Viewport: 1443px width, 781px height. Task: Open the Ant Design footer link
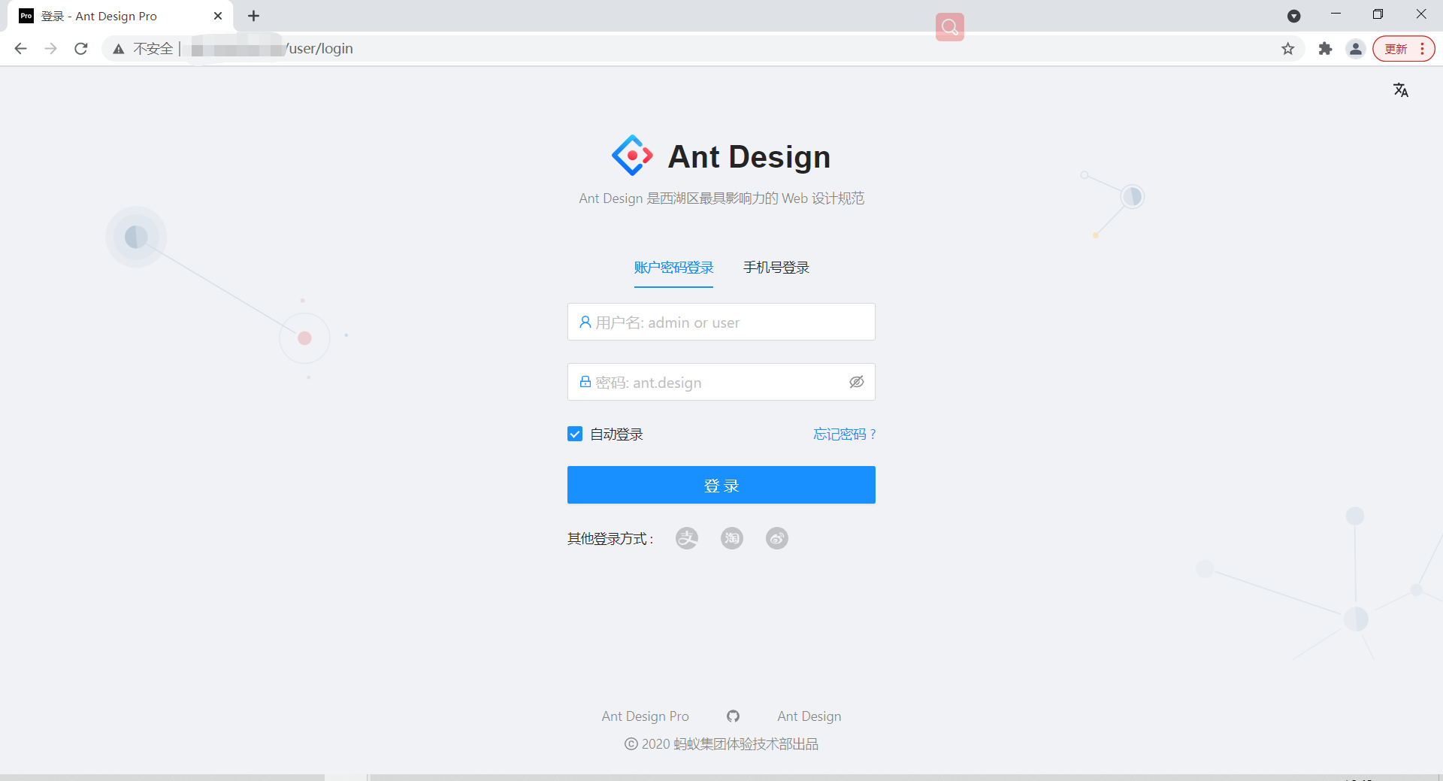click(809, 716)
